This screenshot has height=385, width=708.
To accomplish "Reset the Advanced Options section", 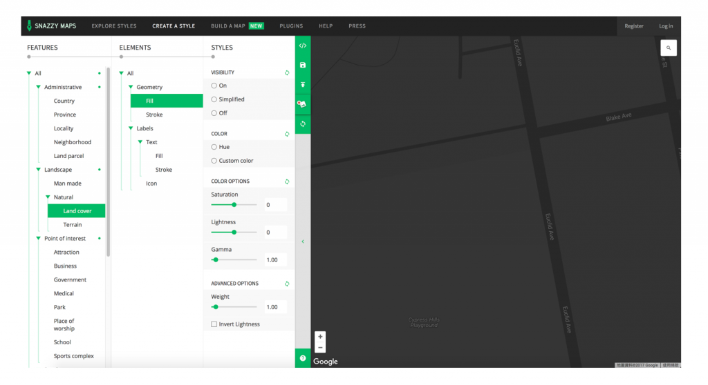I will [x=287, y=284].
